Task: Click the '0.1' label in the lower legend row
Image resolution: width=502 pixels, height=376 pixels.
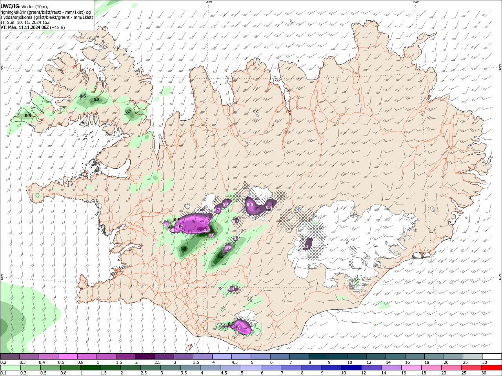Action: [3, 373]
